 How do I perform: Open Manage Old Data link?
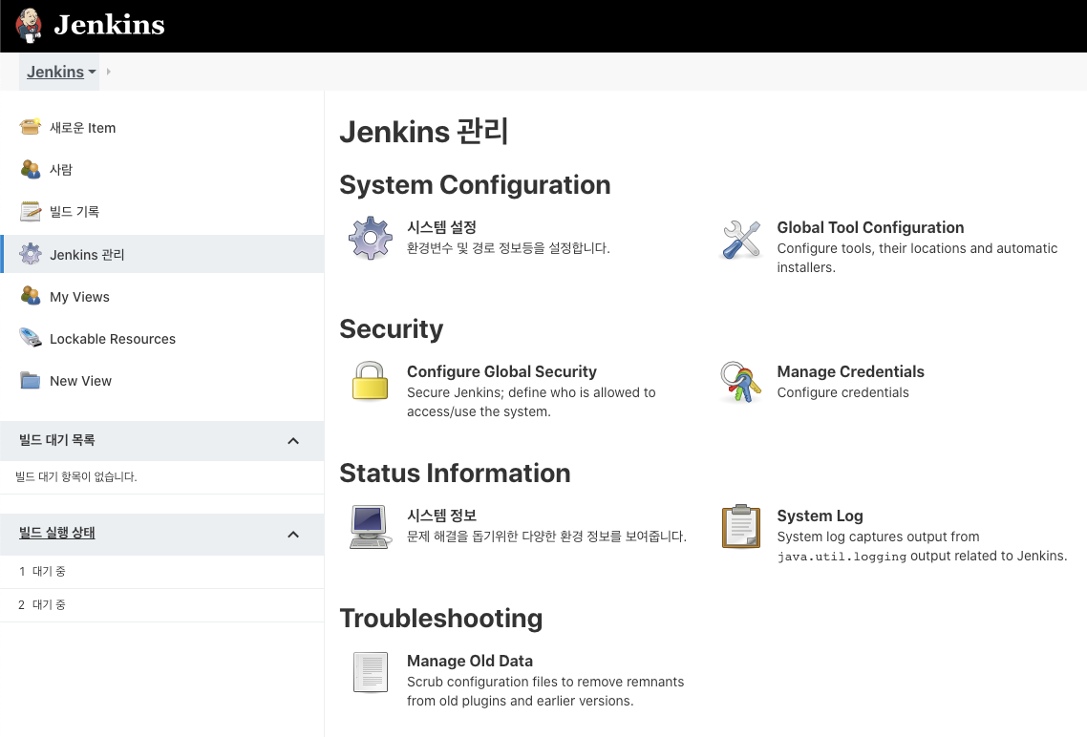470,661
